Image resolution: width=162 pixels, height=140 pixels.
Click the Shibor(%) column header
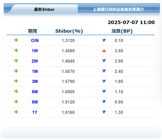point(69,31)
